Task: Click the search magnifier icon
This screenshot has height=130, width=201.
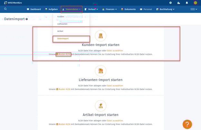Action: pyautogui.click(x=5, y=9)
